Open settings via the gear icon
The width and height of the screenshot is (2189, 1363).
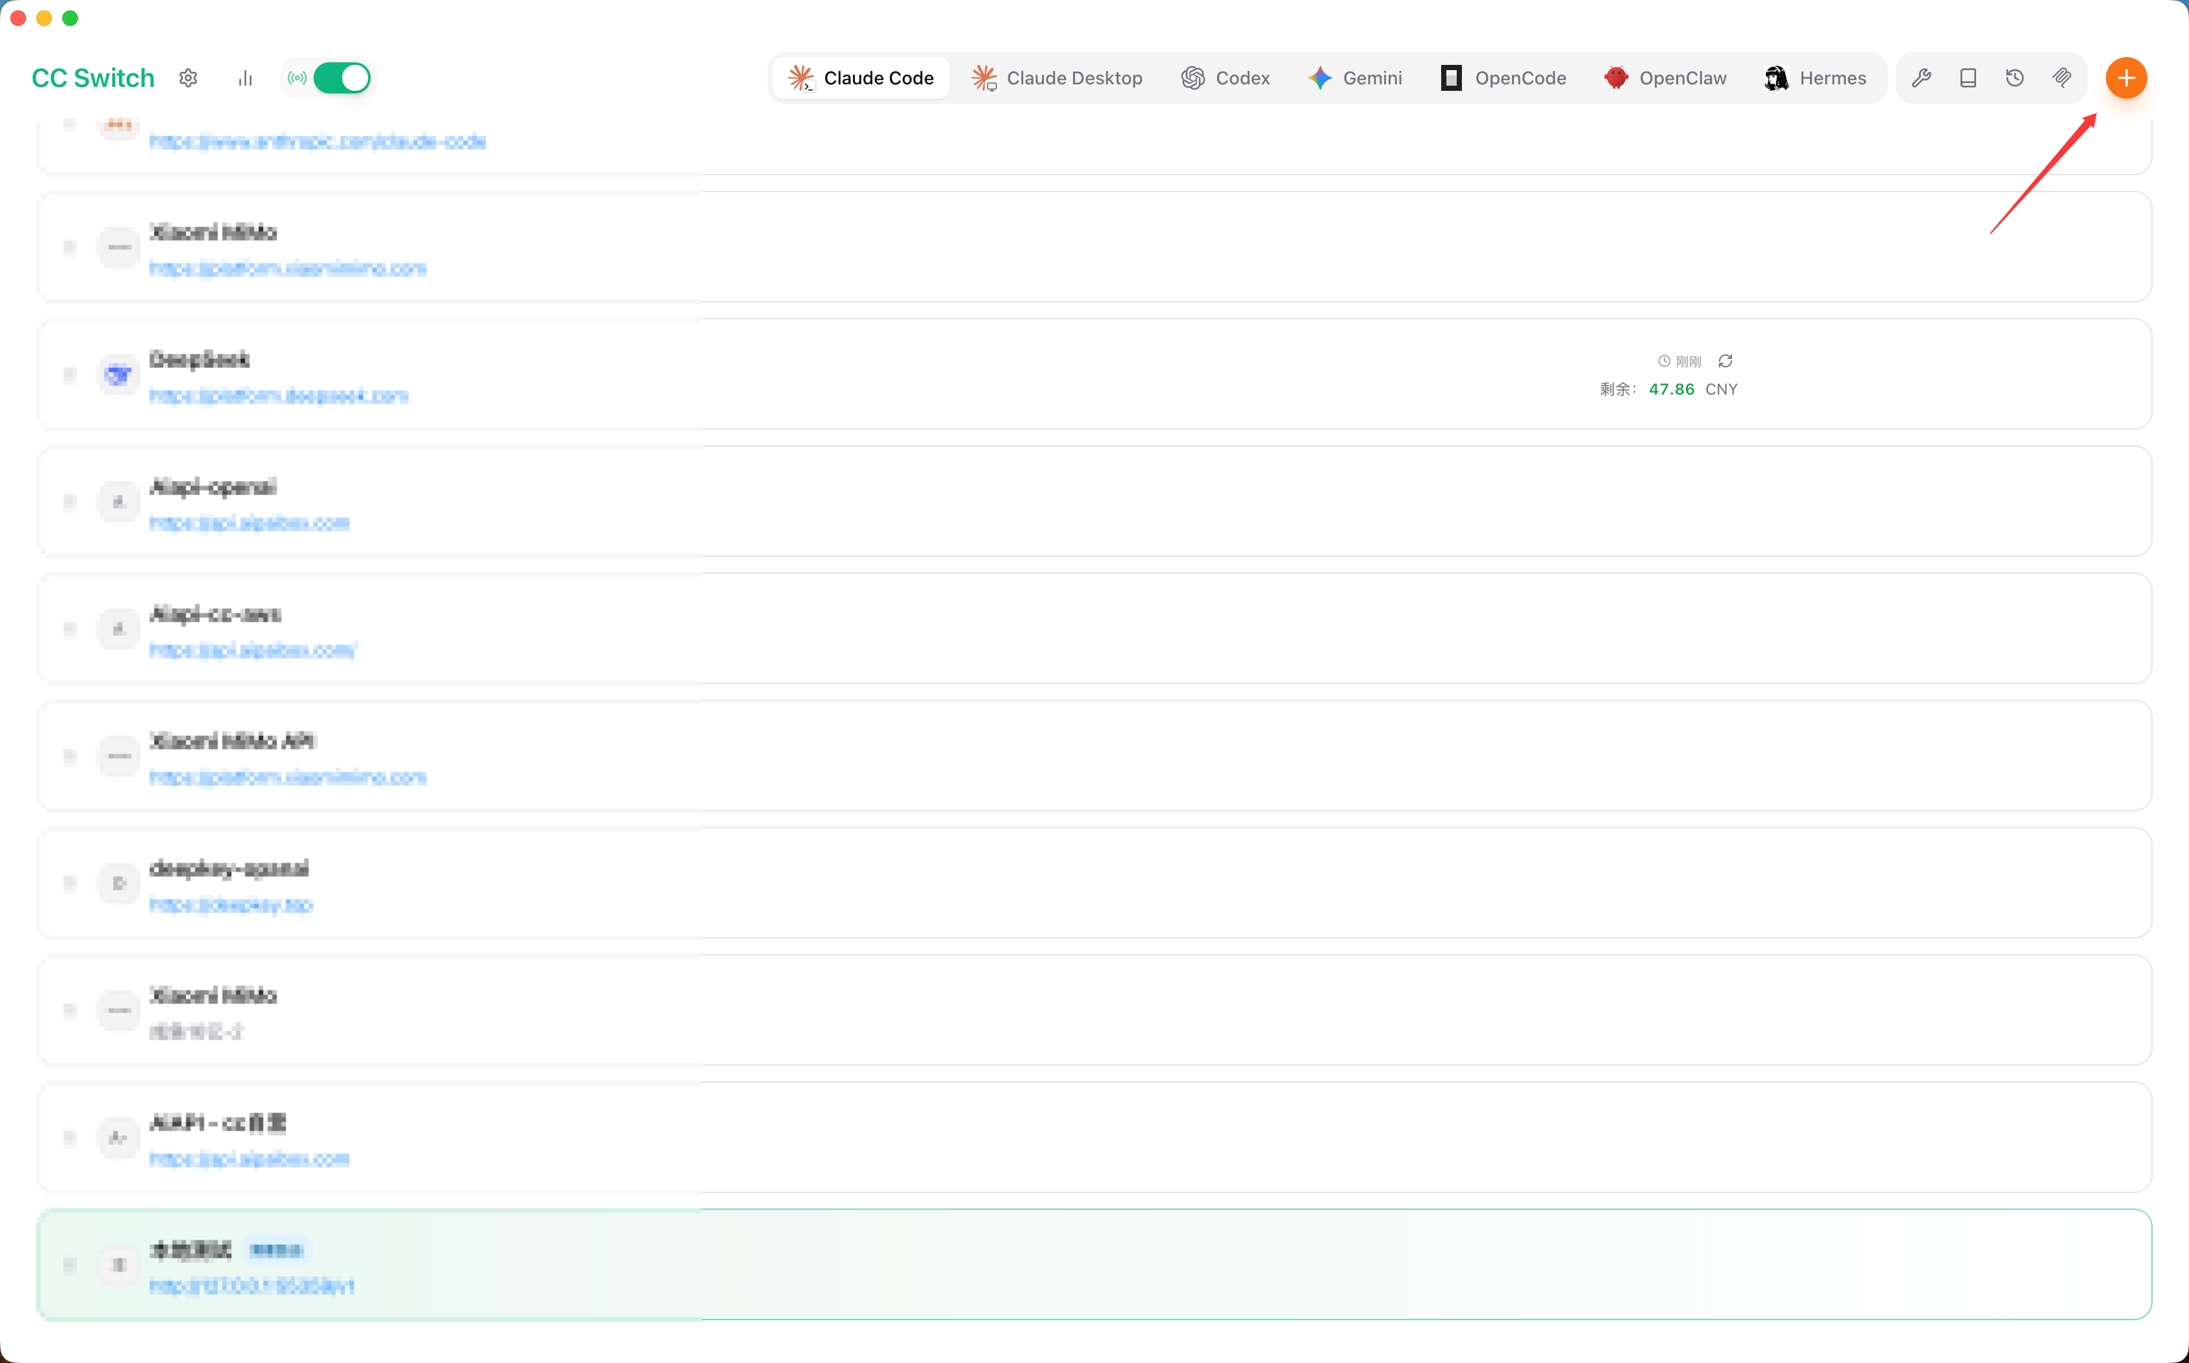pos(188,79)
